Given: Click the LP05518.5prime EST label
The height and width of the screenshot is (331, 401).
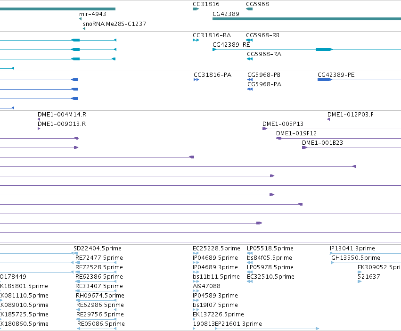Looking at the screenshot, I should [x=270, y=248].
